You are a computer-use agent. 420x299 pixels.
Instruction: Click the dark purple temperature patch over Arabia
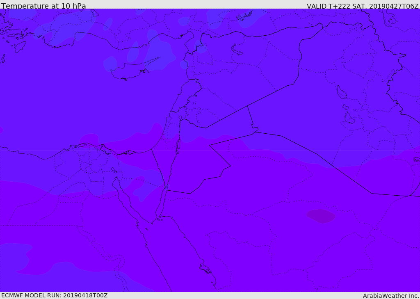pyautogui.click(x=321, y=216)
